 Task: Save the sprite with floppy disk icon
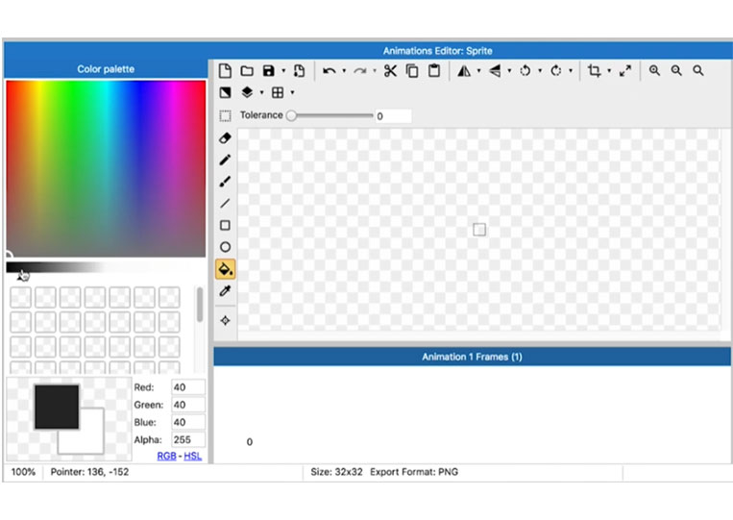268,70
